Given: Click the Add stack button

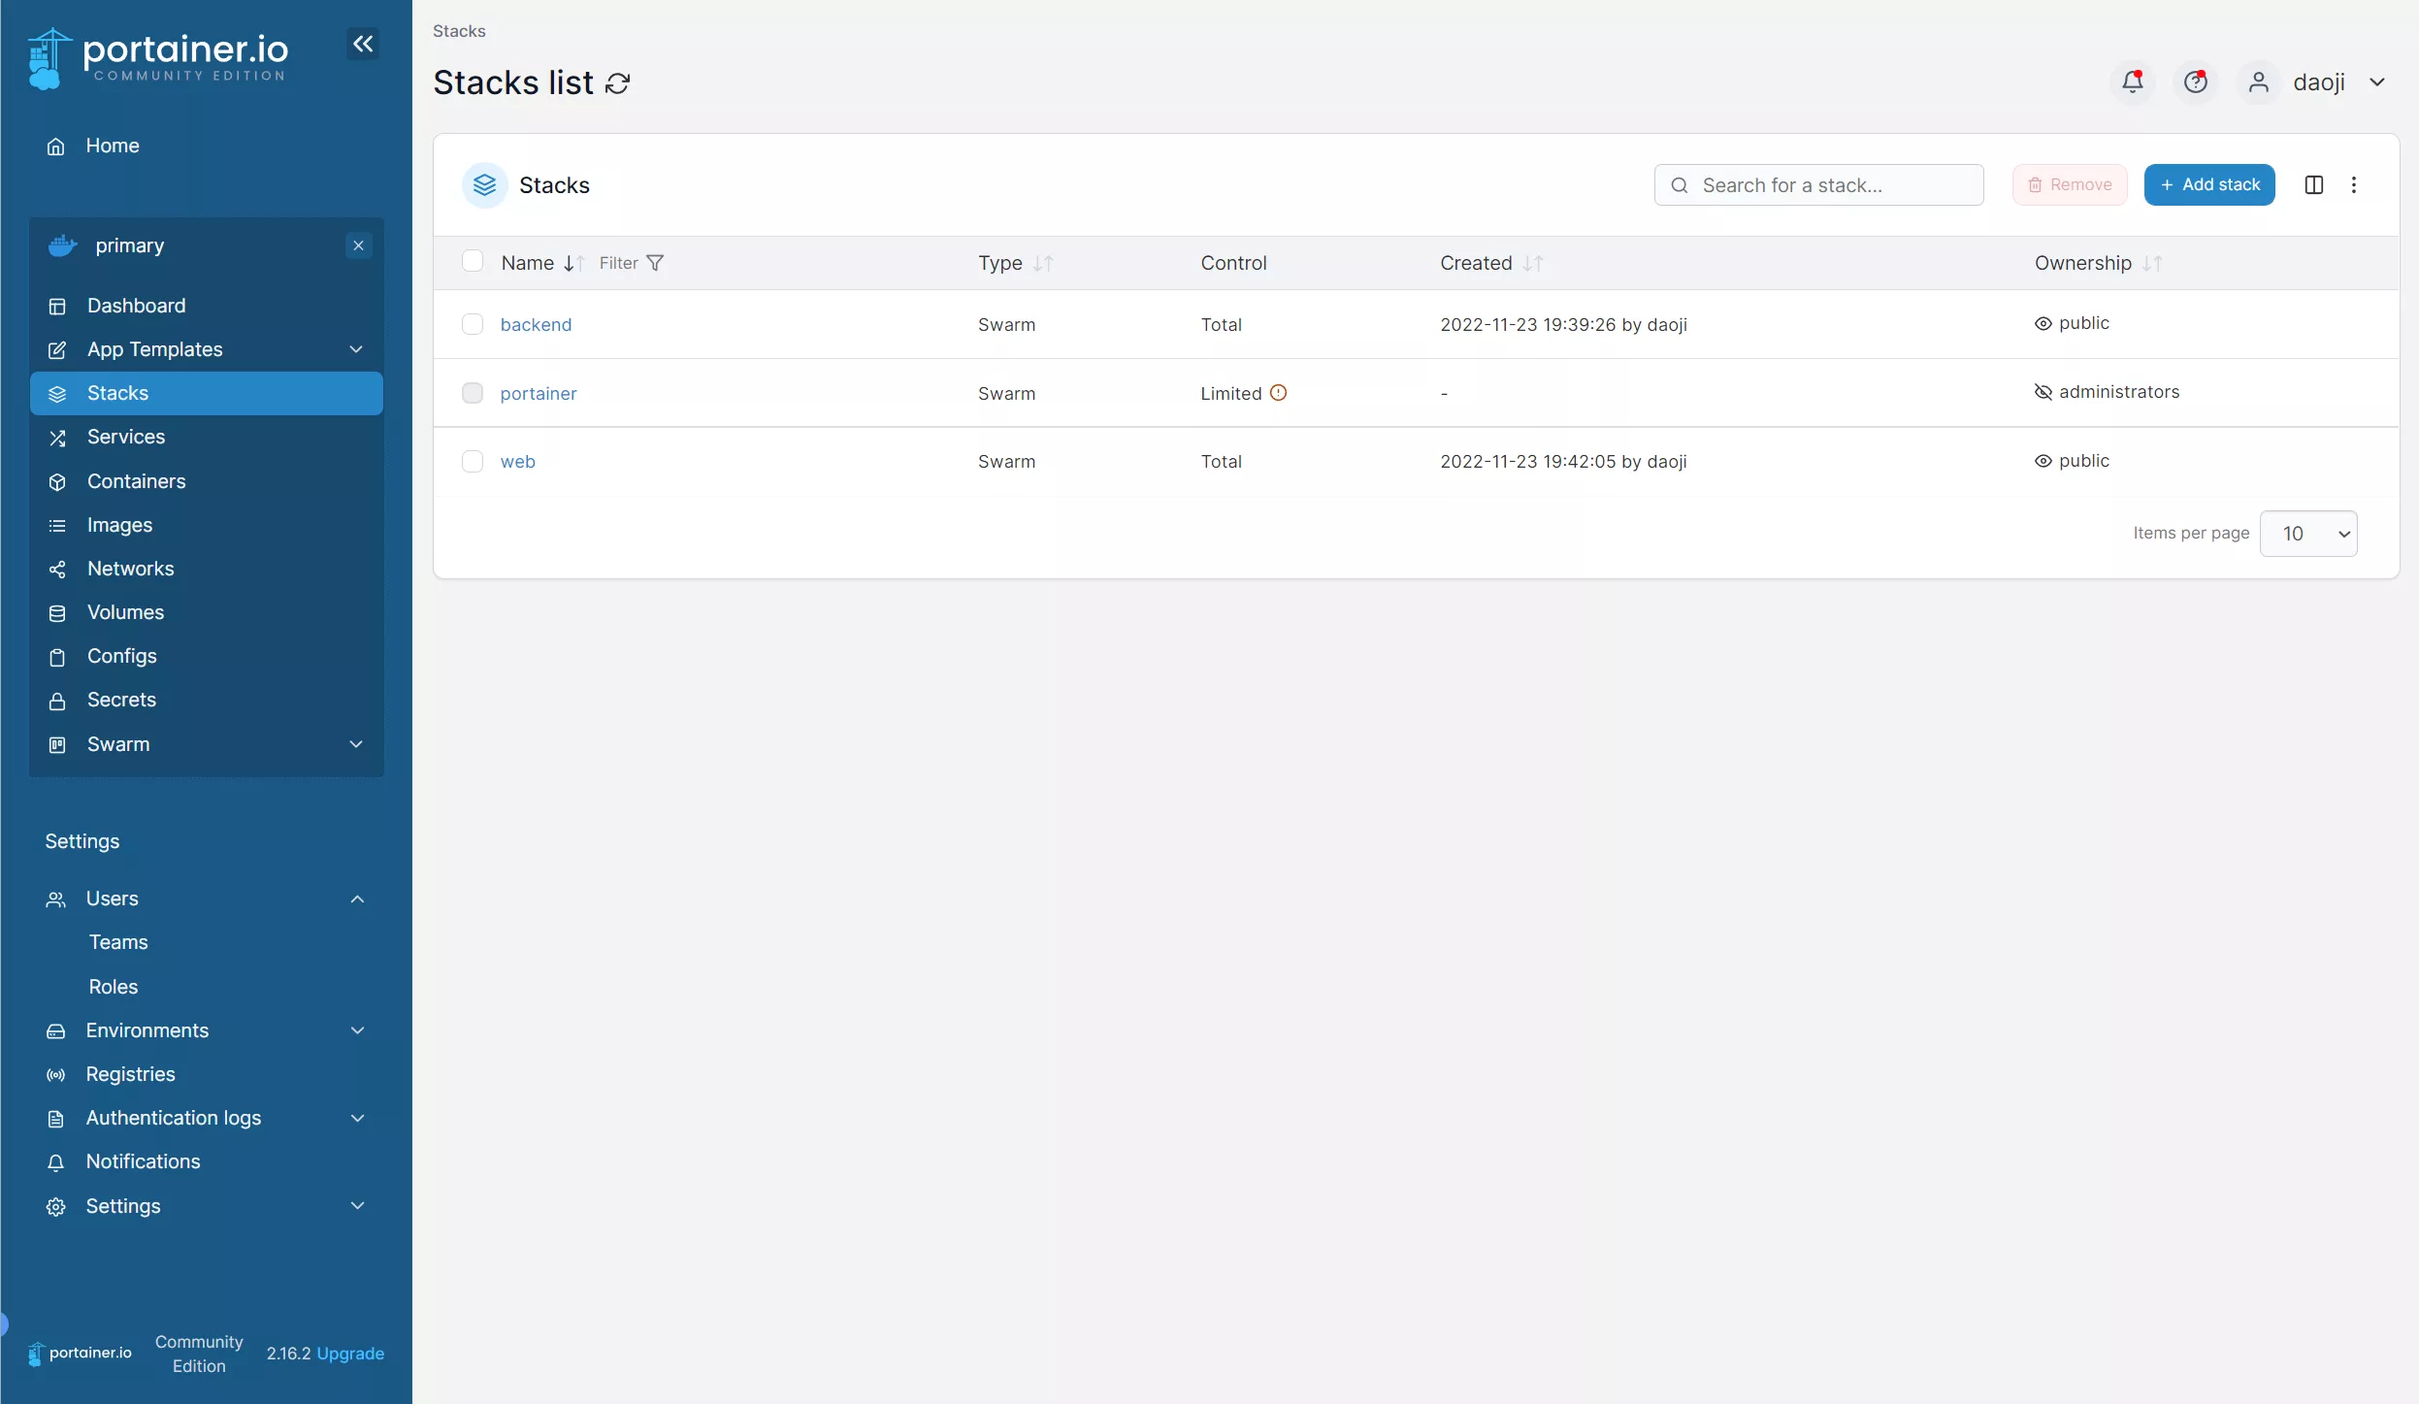Looking at the screenshot, I should [2209, 185].
